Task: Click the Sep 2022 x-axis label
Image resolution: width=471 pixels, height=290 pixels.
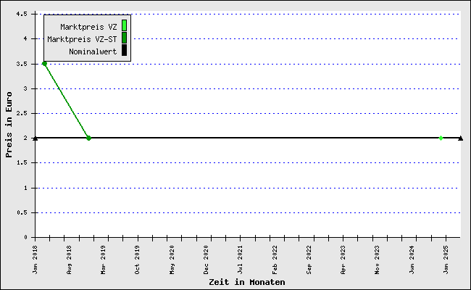Action: pos(309,260)
